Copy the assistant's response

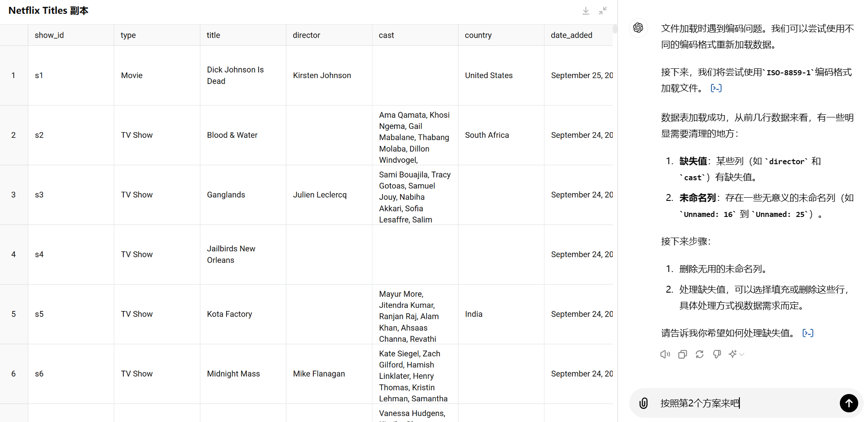pos(683,354)
